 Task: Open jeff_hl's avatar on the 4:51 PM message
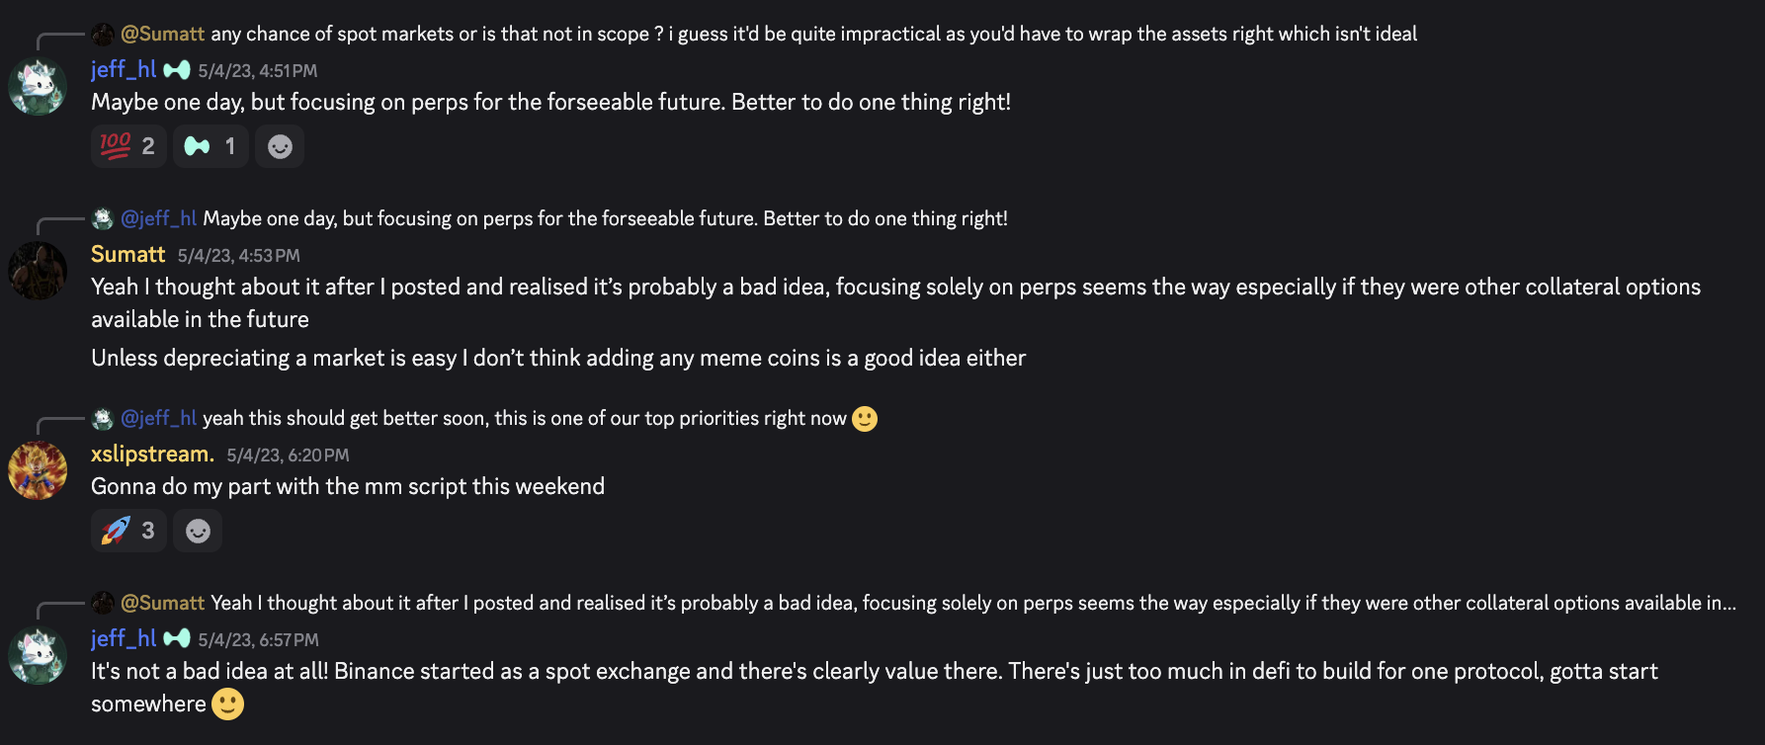pyautogui.click(x=38, y=86)
